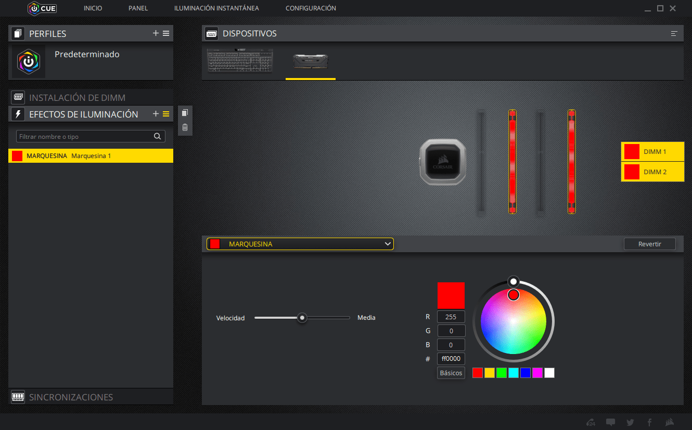Click the Velocidad speed slider handle
Image resolution: width=692 pixels, height=430 pixels.
302,318
